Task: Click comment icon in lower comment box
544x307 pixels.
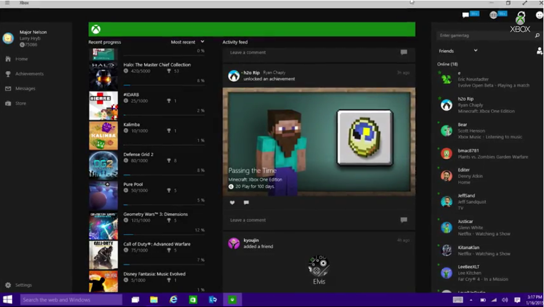Action: [x=403, y=220]
